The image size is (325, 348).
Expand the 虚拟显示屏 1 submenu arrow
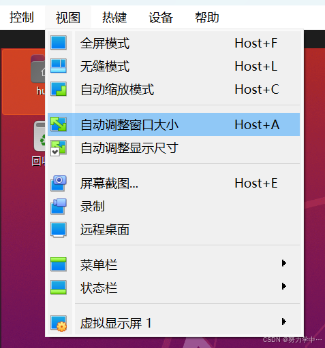[x=283, y=321]
